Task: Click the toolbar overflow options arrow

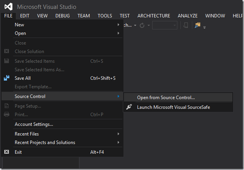Action: pos(204,27)
